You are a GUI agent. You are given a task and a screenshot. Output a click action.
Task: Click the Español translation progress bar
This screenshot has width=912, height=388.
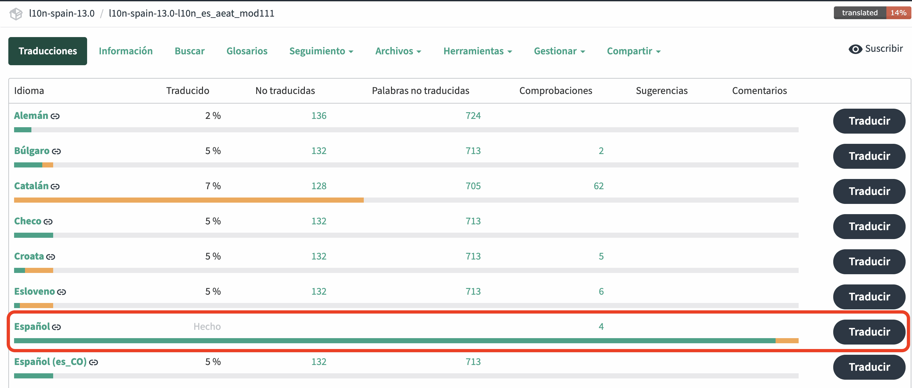pyautogui.click(x=406, y=341)
